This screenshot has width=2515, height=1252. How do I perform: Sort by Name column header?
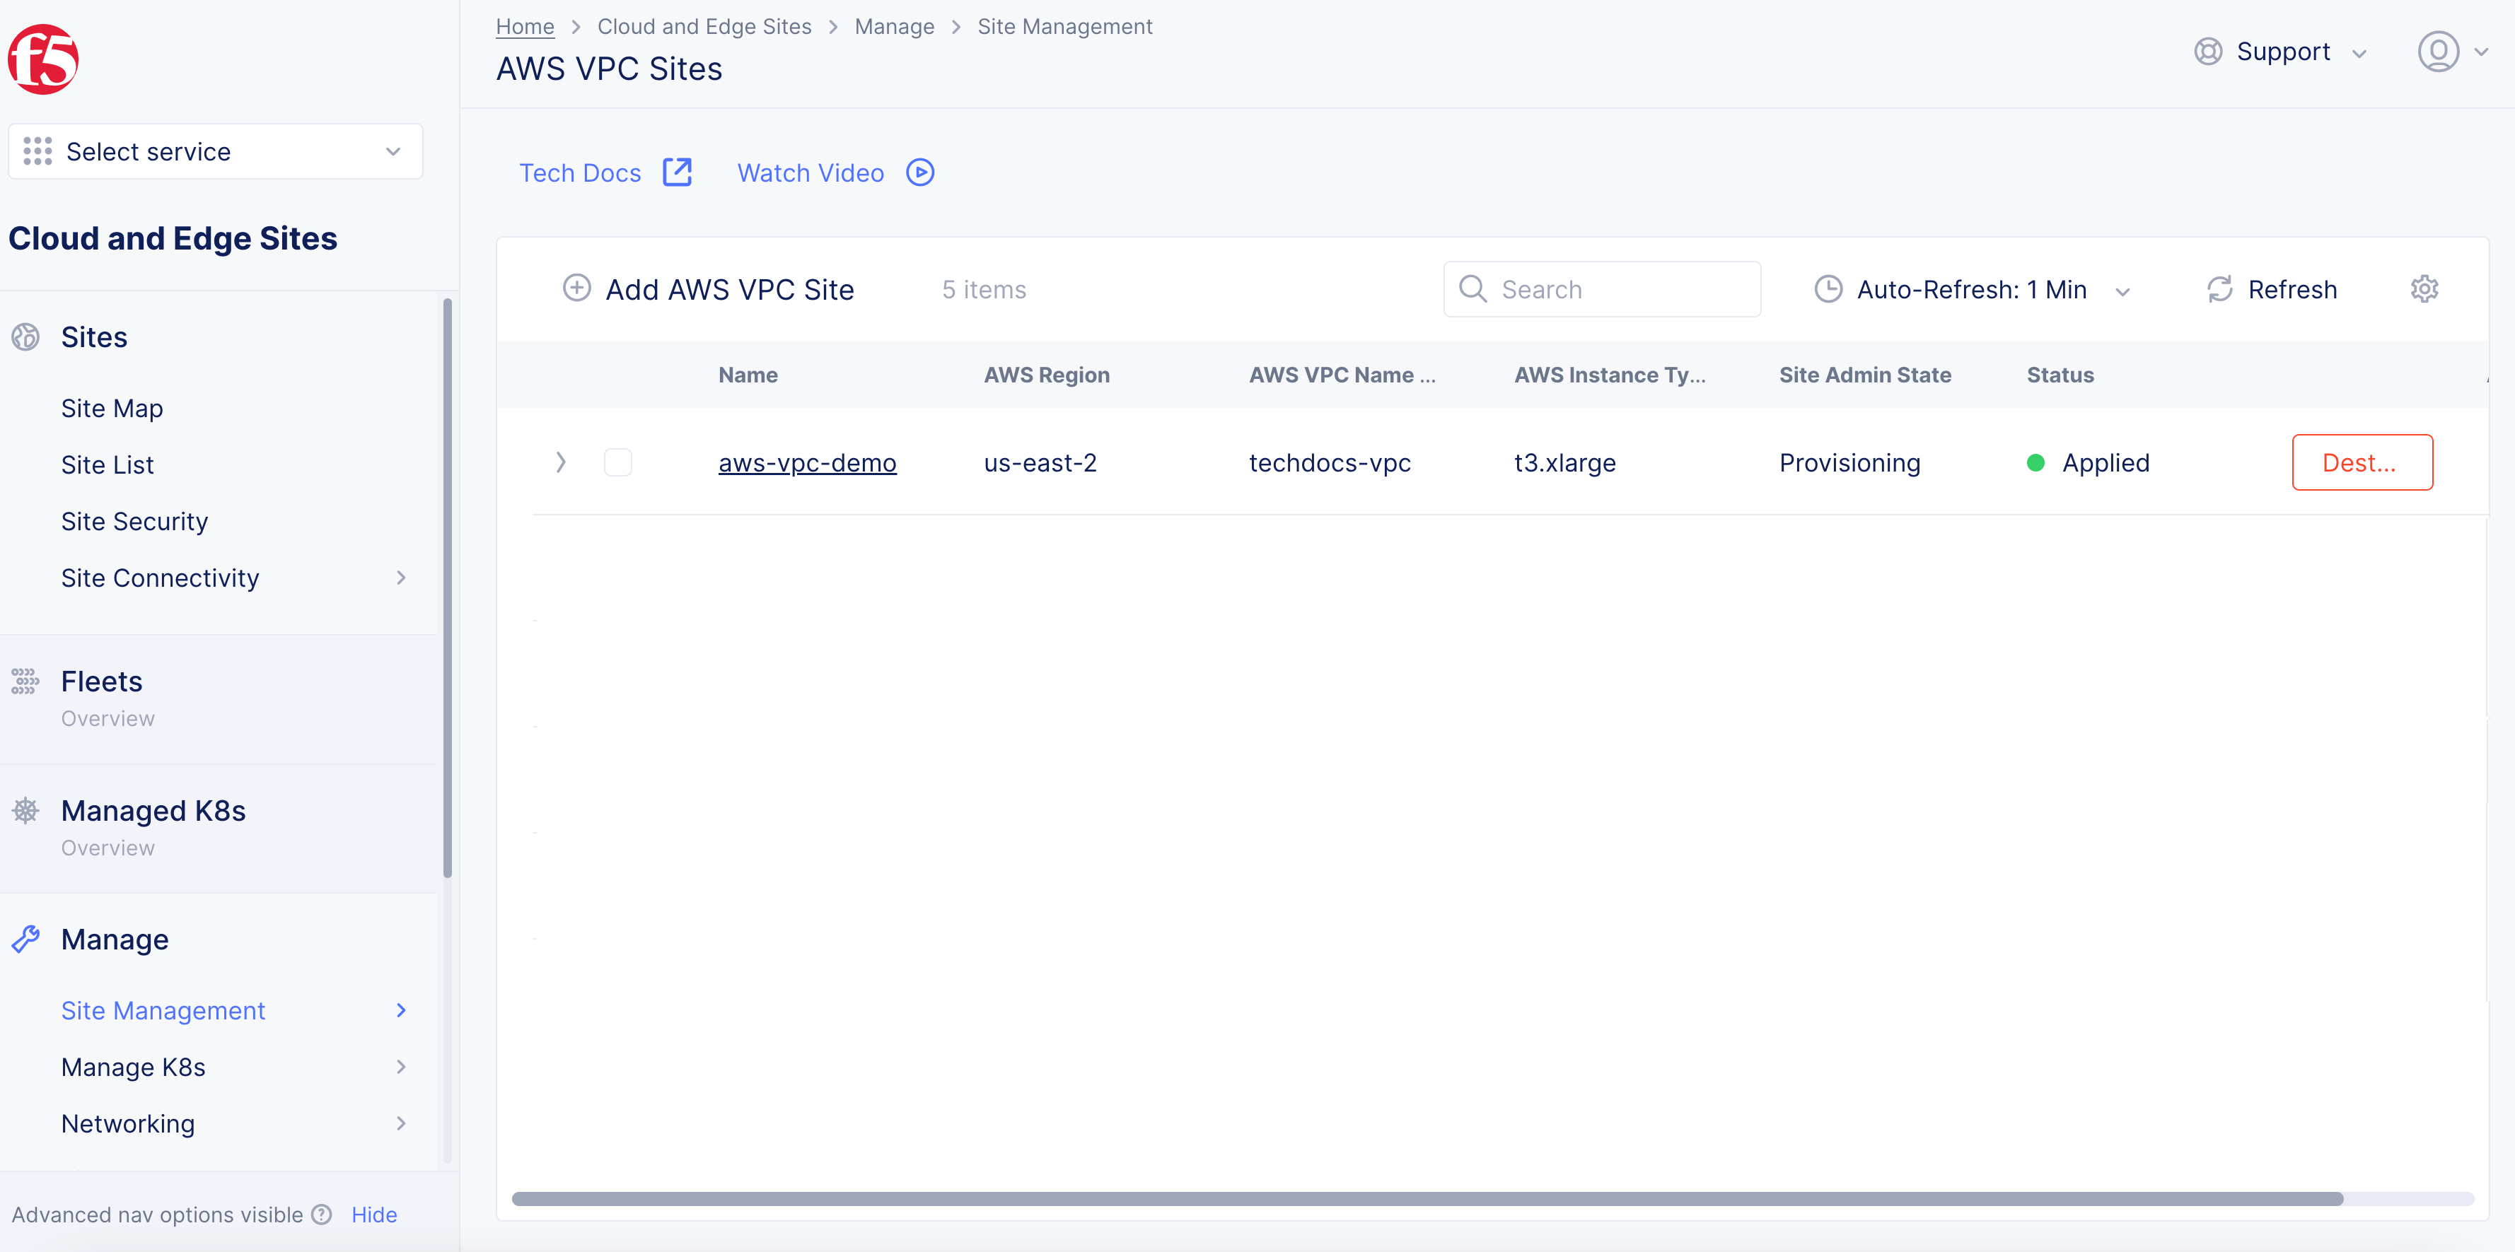click(748, 375)
